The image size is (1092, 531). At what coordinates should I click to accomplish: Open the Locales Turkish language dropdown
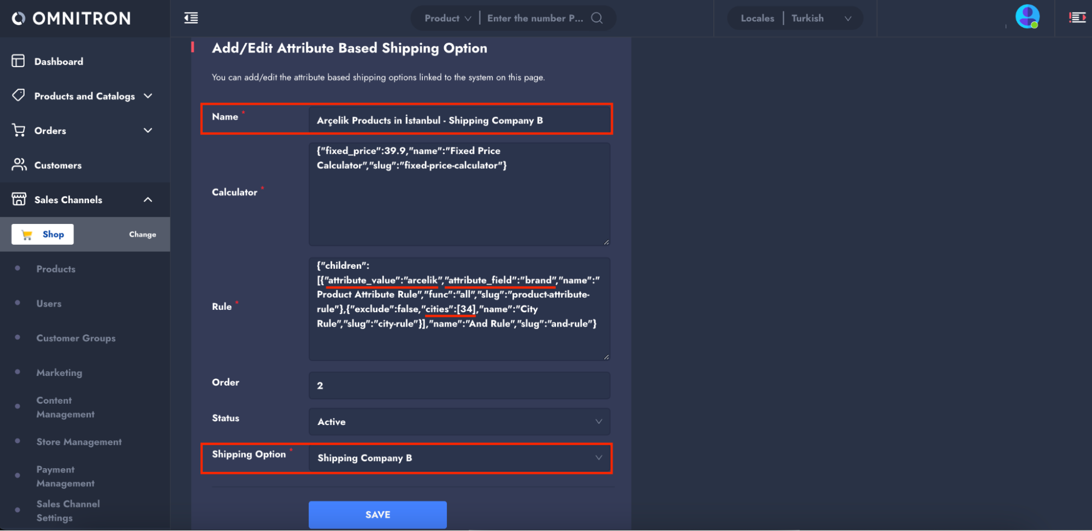821,18
